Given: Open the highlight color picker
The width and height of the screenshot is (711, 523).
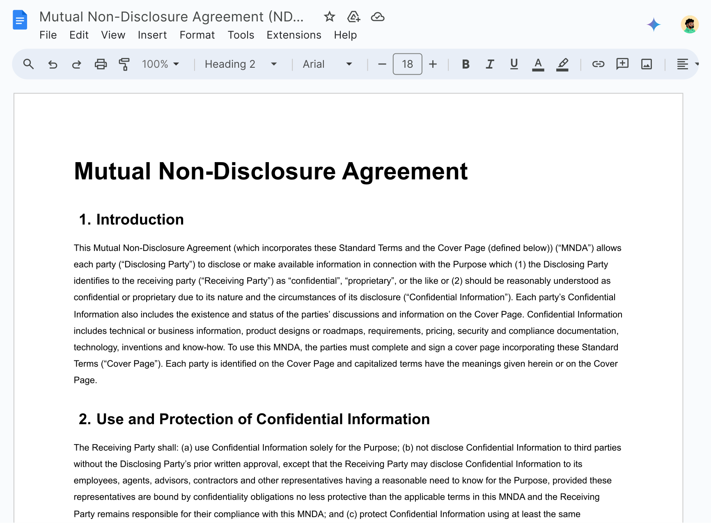Looking at the screenshot, I should pyautogui.click(x=562, y=64).
